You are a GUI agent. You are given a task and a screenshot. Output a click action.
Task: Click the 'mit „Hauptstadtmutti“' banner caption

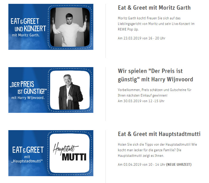[x=27, y=159]
